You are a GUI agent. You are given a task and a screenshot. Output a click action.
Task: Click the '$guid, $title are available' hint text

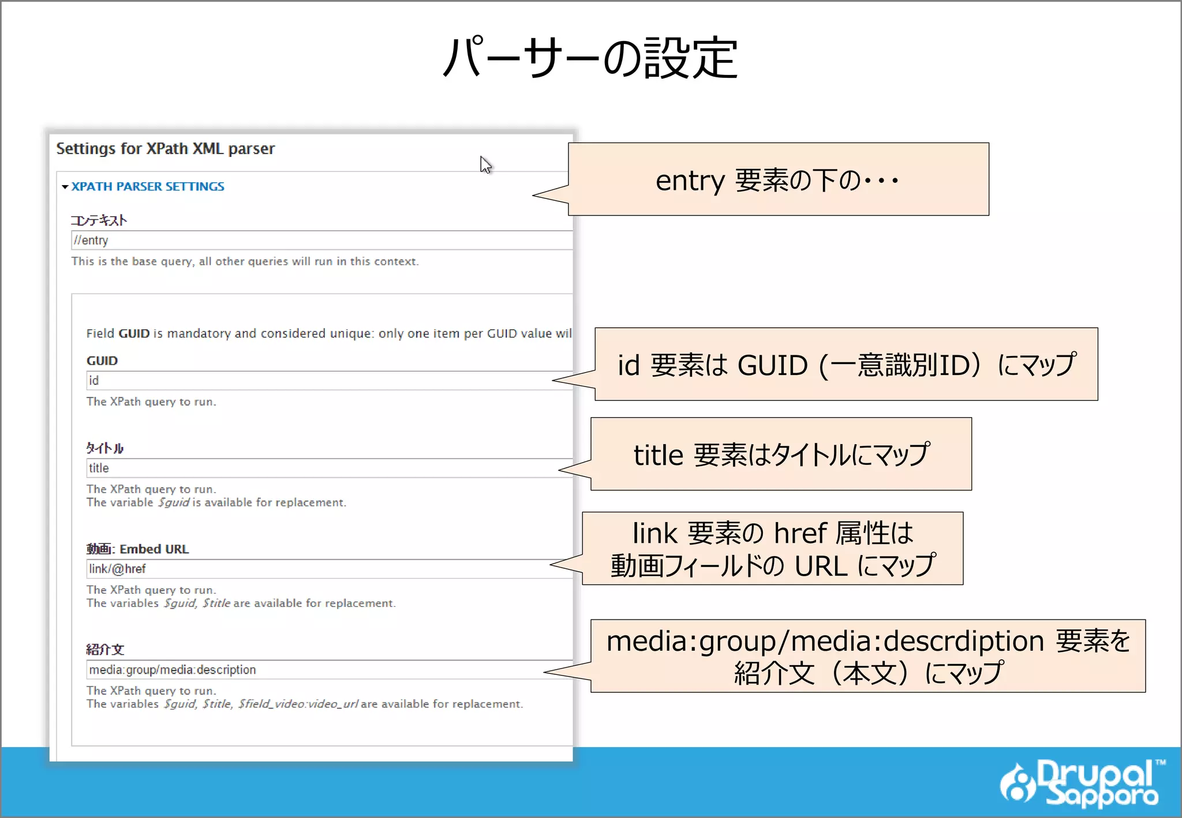[241, 603]
